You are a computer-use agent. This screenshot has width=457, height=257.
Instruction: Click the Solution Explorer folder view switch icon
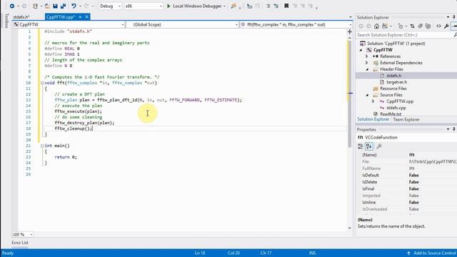tap(386, 26)
